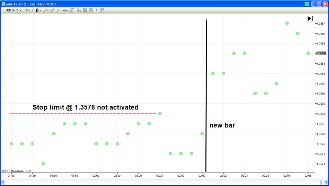
Task: Open the M6E 12-10 instrument dropdown
Action: point(13,10)
